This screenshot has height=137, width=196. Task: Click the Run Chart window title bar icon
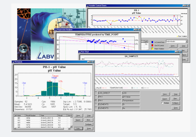tap(80, 52)
